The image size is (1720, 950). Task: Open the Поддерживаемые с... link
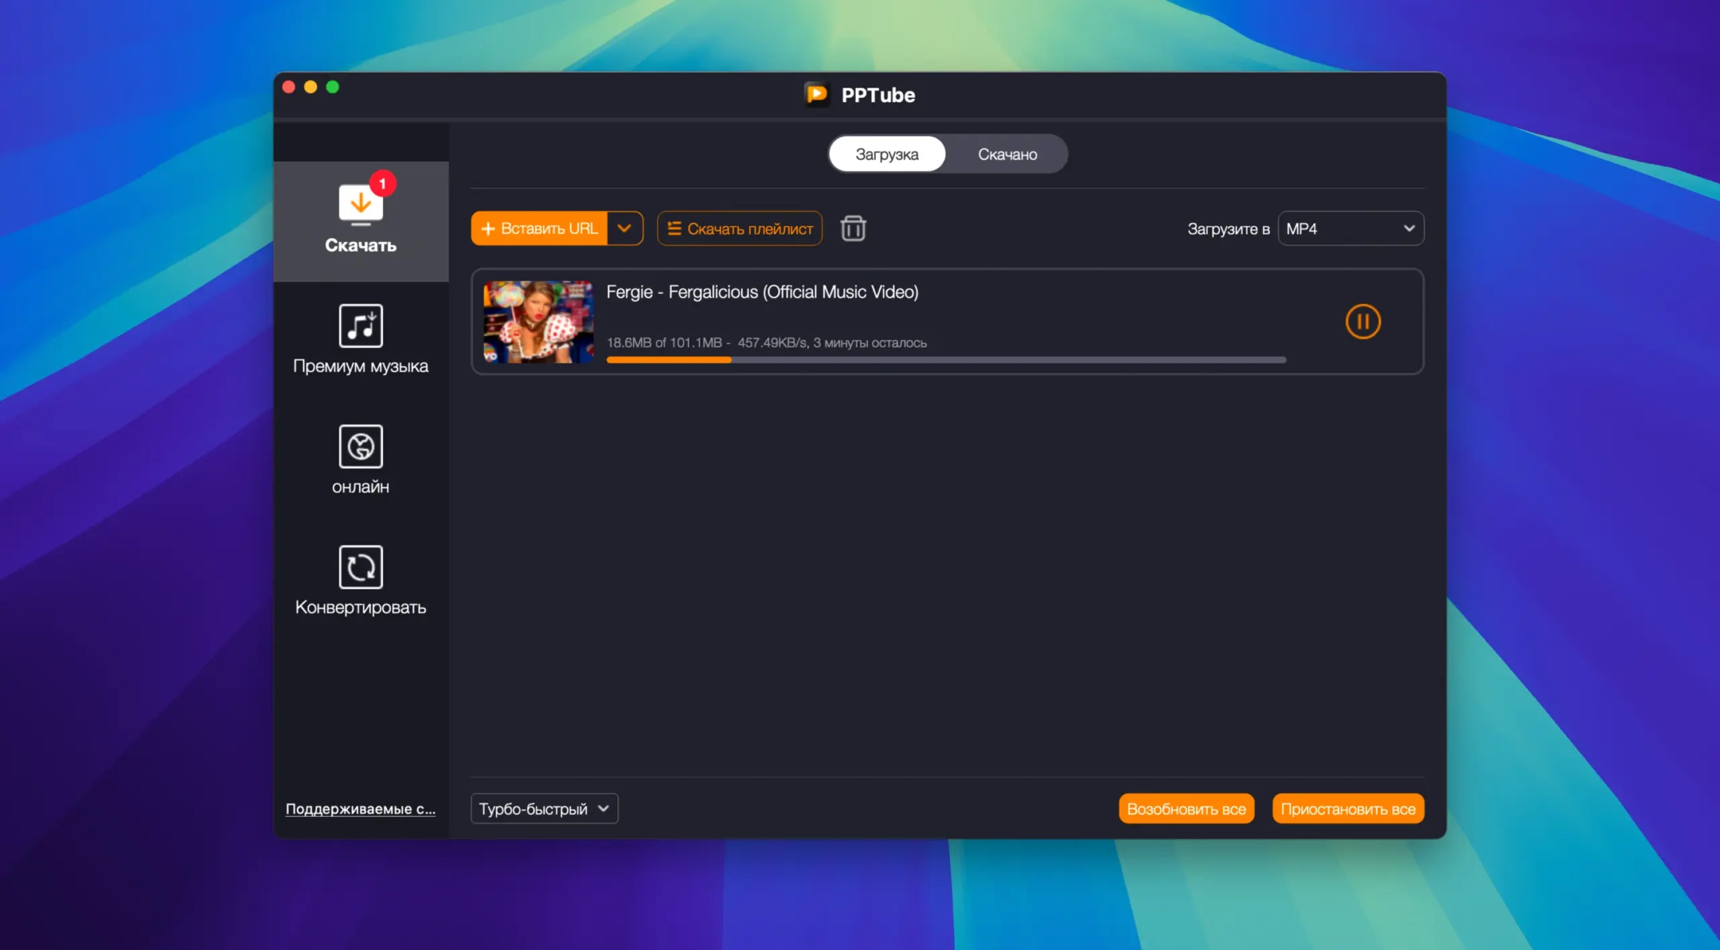[360, 809]
